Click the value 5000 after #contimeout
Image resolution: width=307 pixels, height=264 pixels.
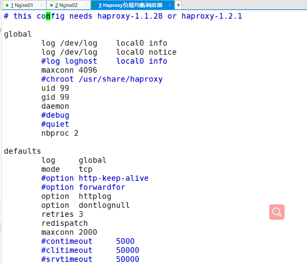(125, 241)
